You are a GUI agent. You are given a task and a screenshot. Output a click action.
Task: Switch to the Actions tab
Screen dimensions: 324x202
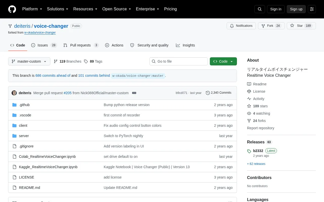114,45
